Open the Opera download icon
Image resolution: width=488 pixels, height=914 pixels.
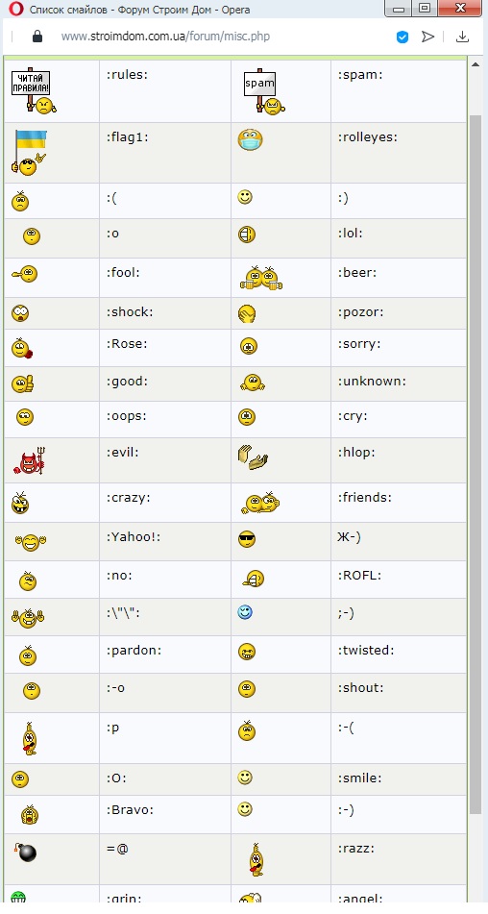pyautogui.click(x=462, y=37)
